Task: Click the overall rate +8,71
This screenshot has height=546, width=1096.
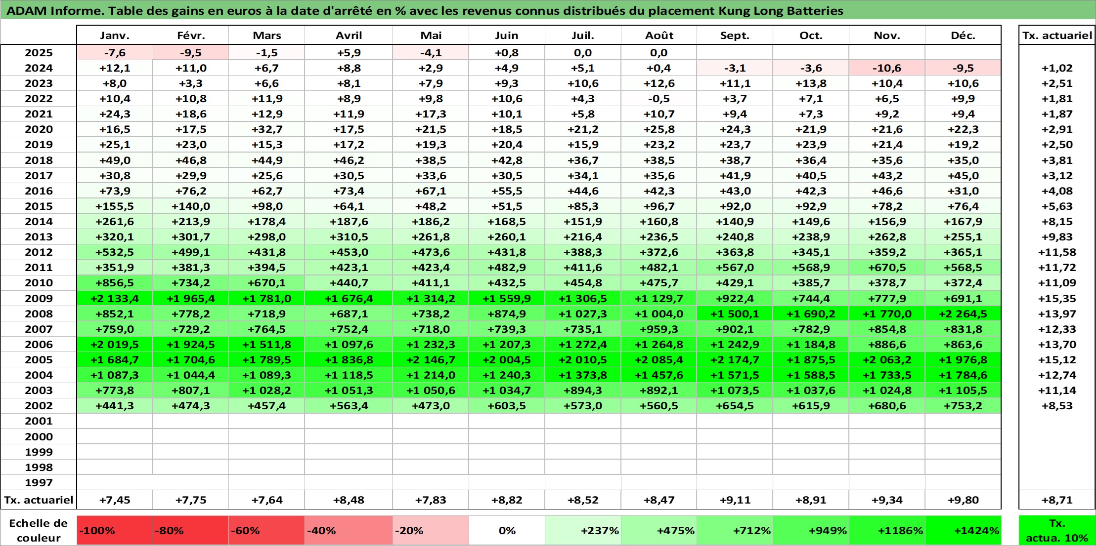Action: tap(1057, 500)
